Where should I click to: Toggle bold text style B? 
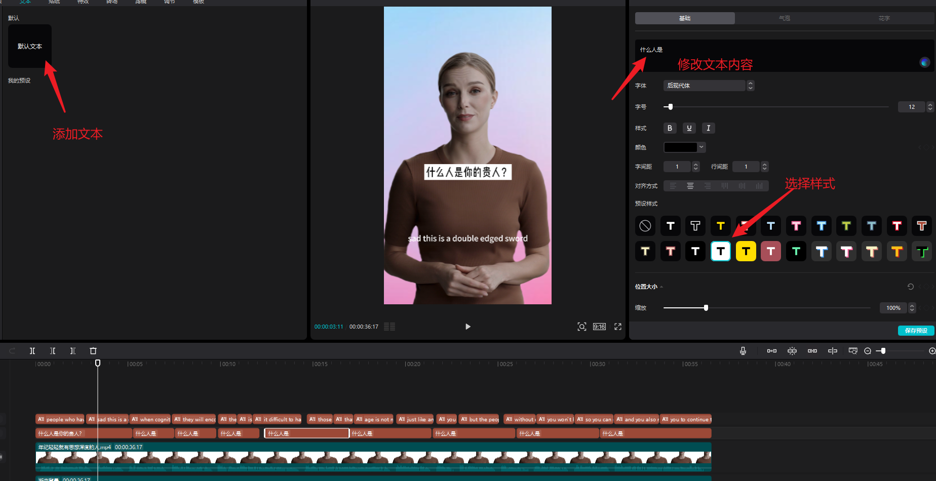(670, 128)
